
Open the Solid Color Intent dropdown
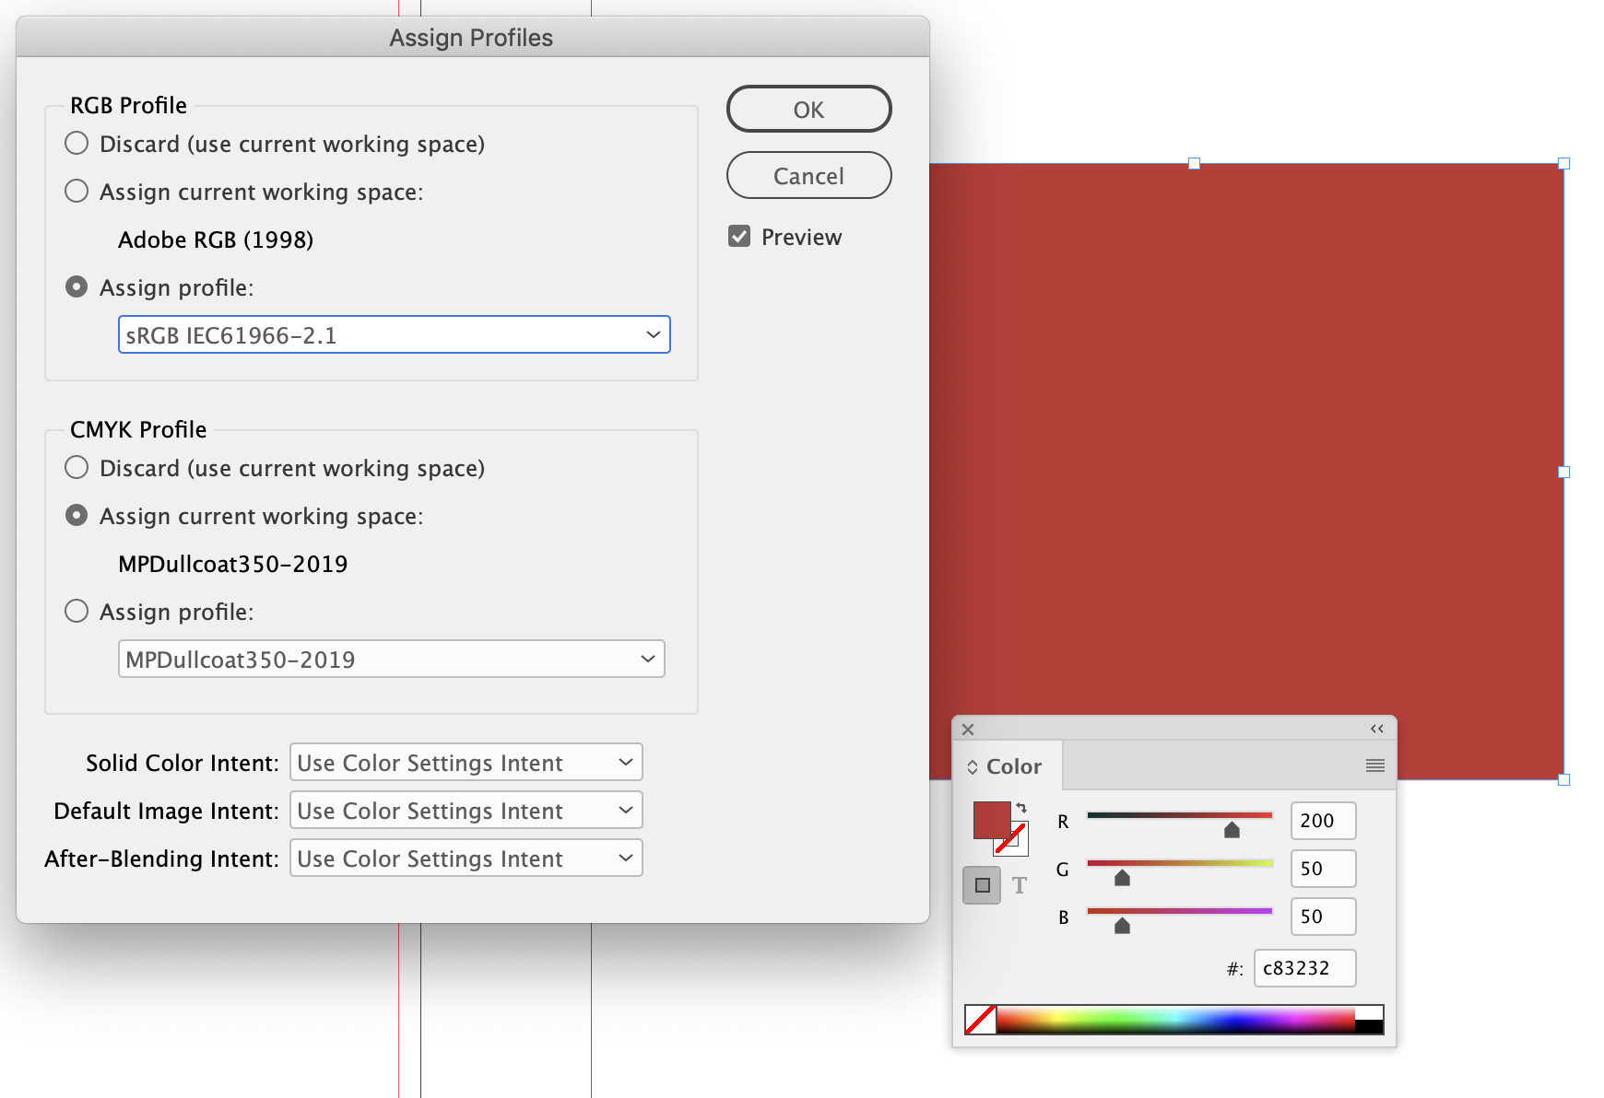466,762
